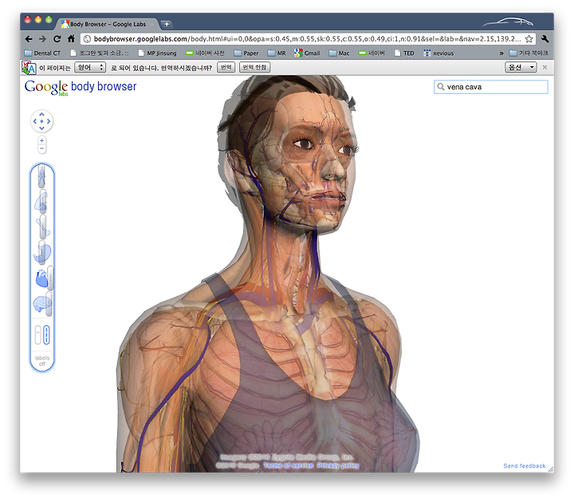Open the MP Jinsung bookmark

tap(157, 53)
